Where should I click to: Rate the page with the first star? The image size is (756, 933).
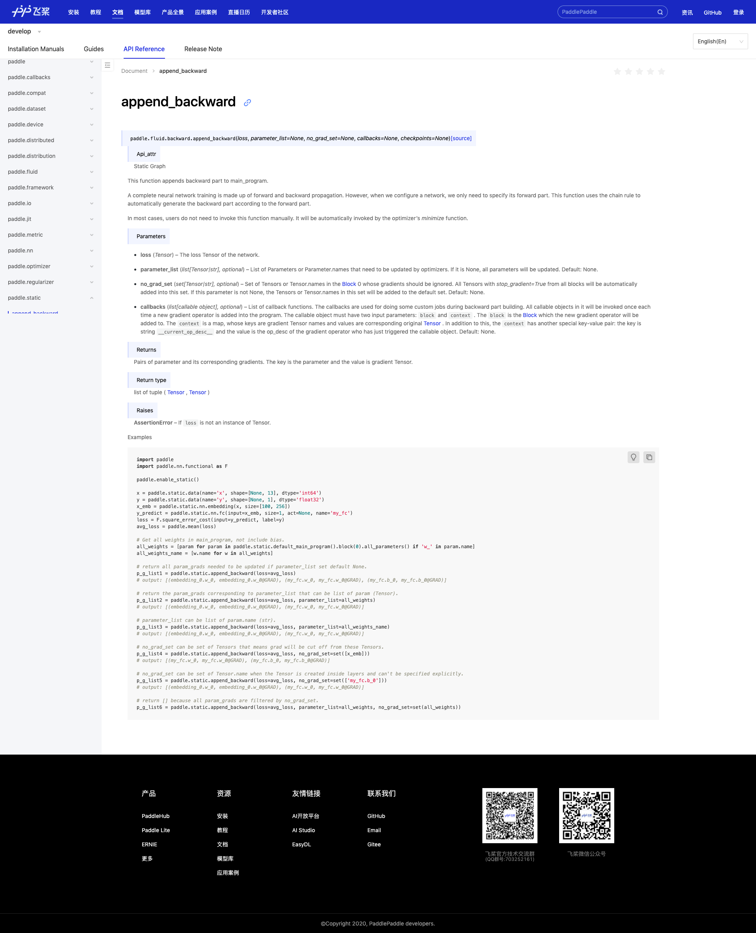(617, 71)
